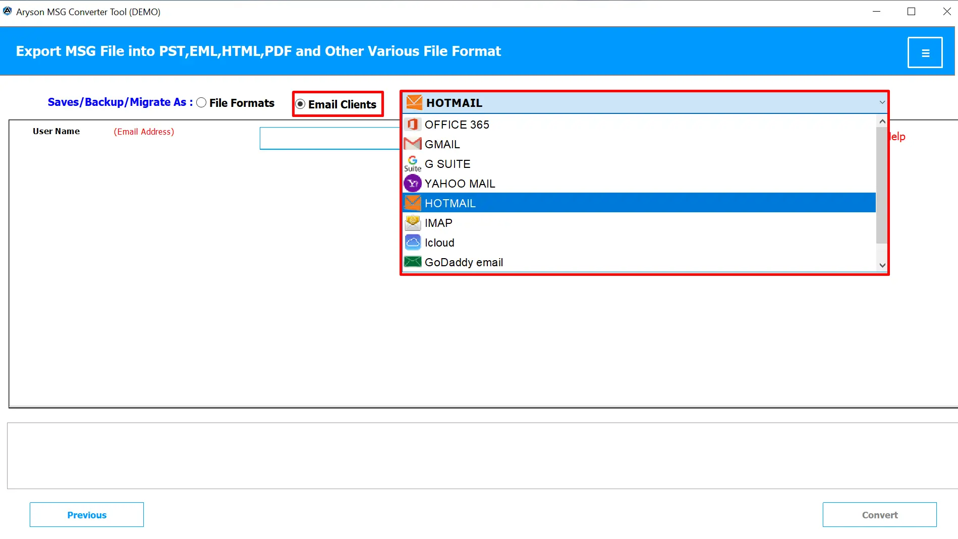Click the Office 365 icon in list
The height and width of the screenshot is (539, 958).
click(x=413, y=125)
